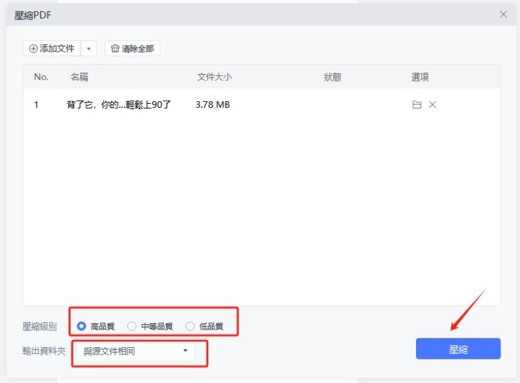Screen dimensions: 520x383
Task: Click the 3.78 MB file size cell
Action: [213, 105]
